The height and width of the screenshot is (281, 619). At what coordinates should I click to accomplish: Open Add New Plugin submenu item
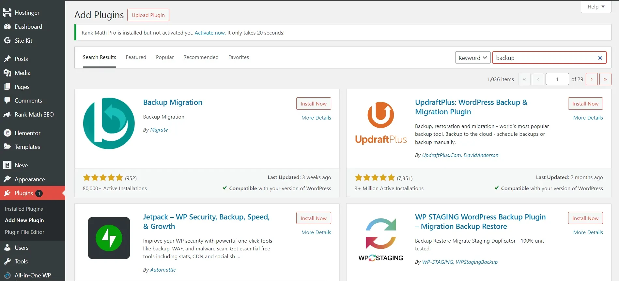coord(24,220)
